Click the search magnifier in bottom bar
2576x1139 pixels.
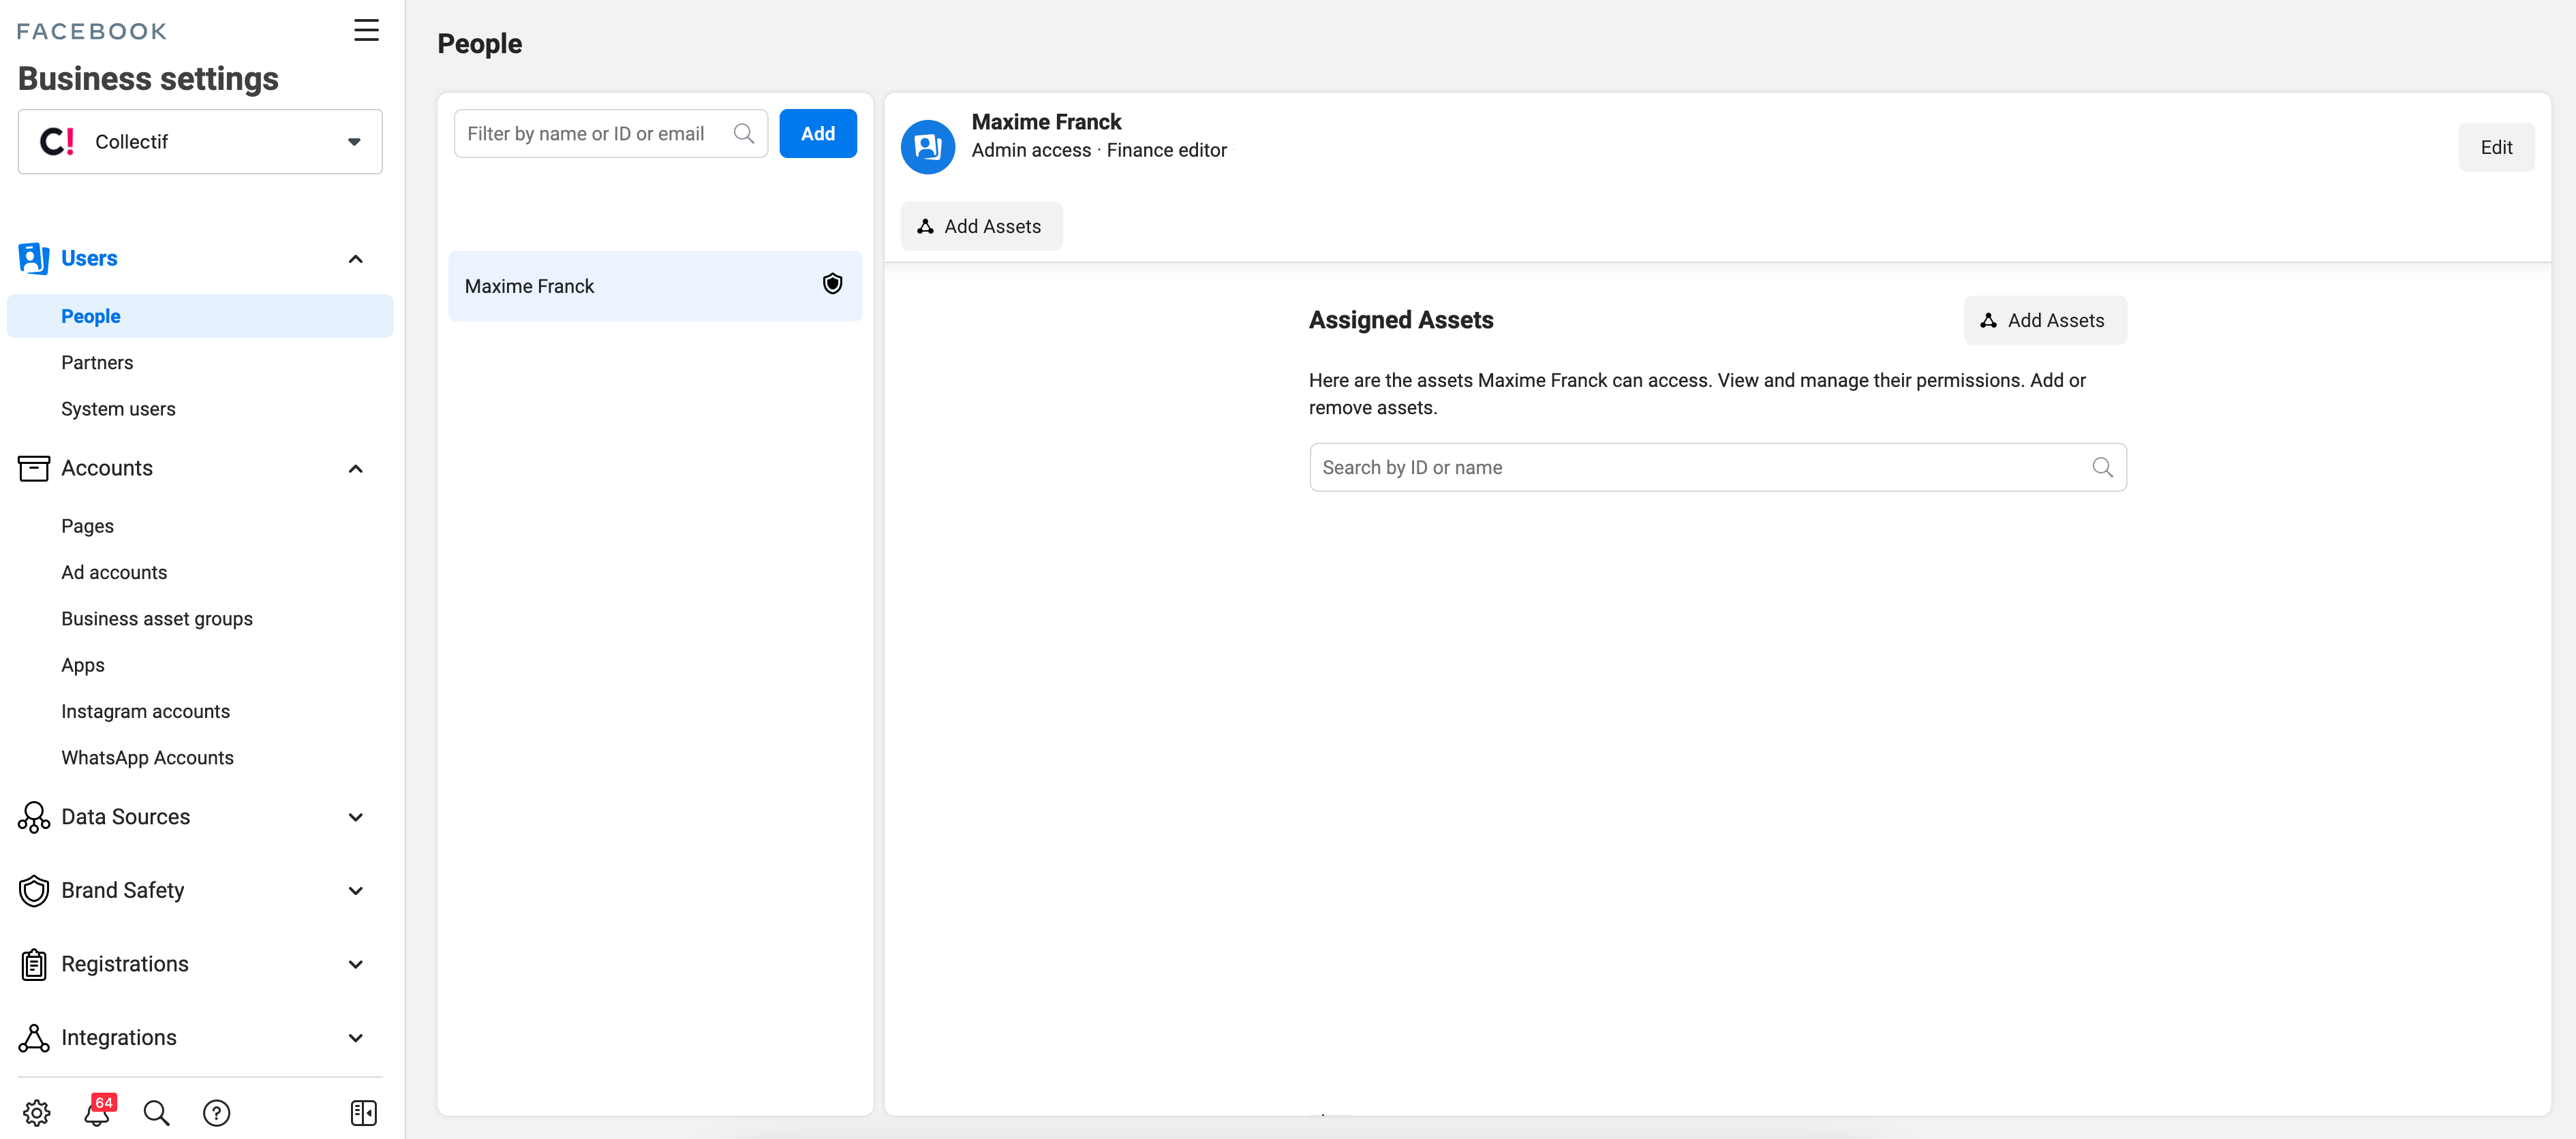pyautogui.click(x=156, y=1112)
